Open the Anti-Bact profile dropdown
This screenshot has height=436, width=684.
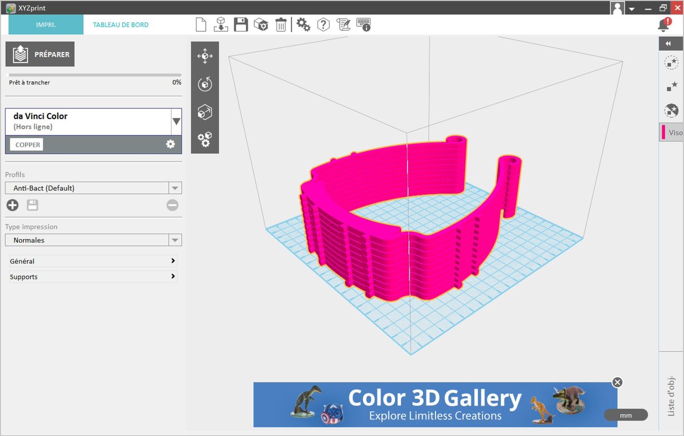coord(175,188)
